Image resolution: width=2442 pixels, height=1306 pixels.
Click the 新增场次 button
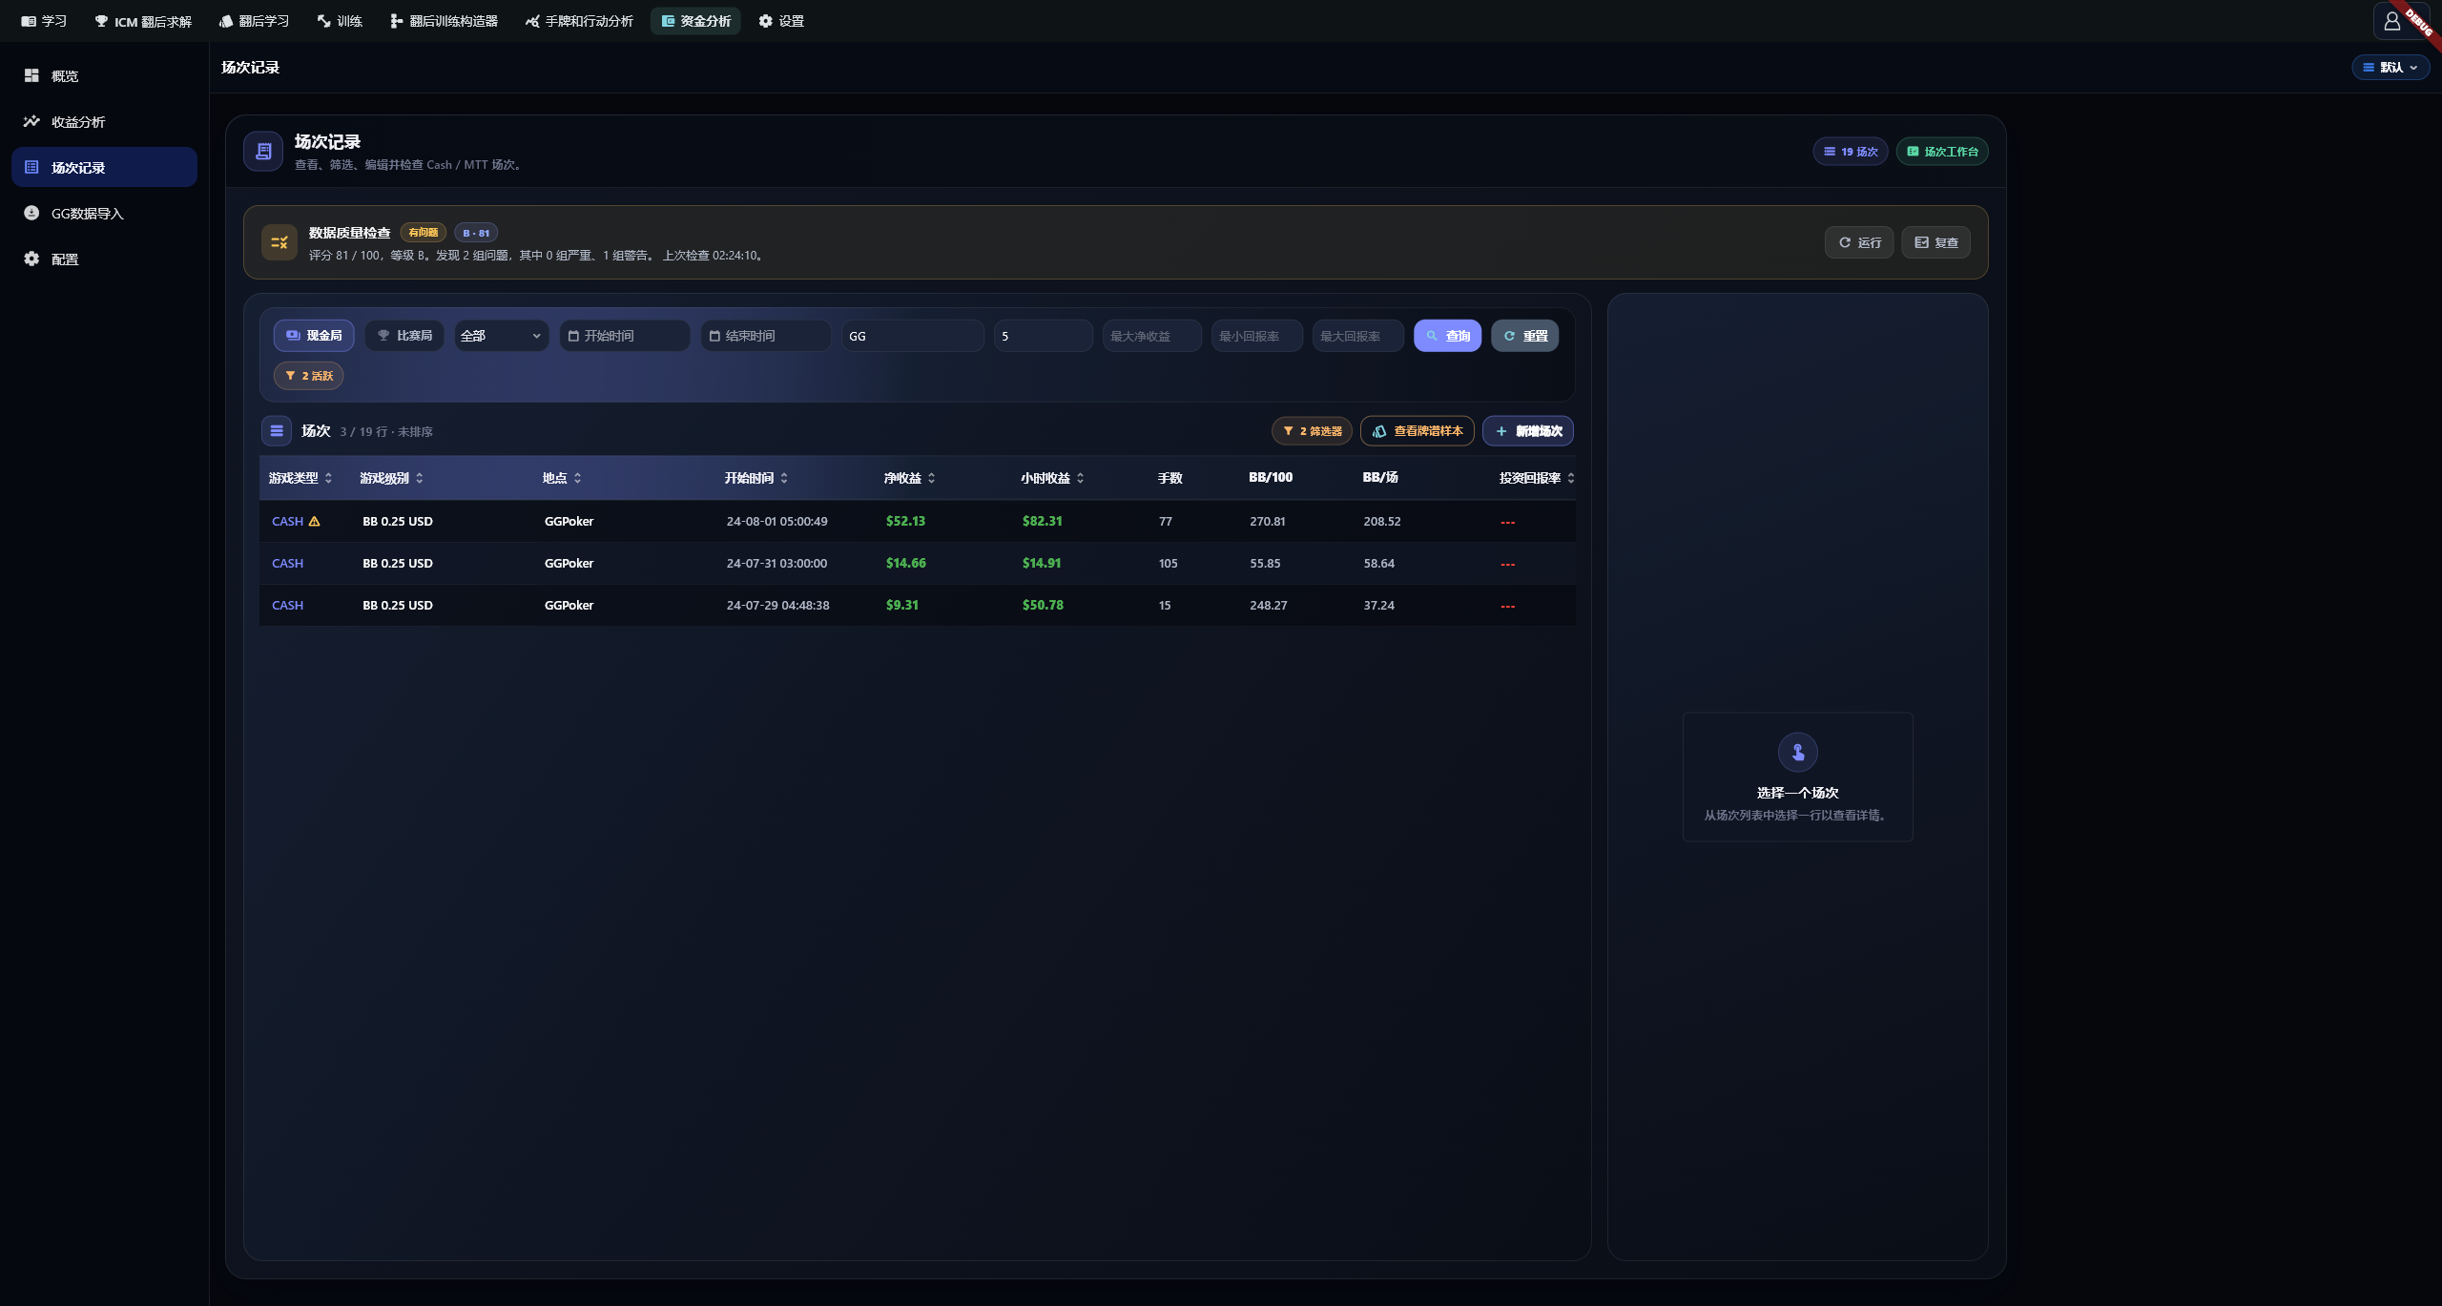coord(1527,431)
